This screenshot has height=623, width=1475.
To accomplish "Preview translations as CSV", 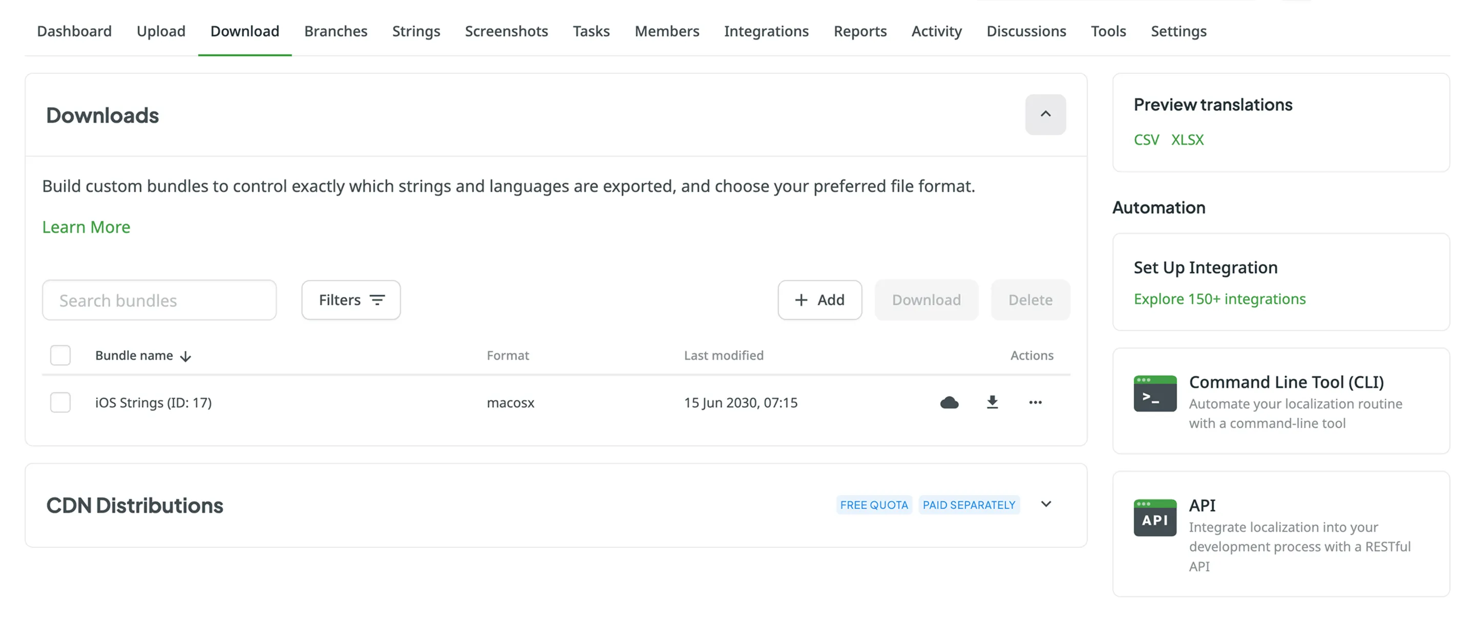I will click(1146, 140).
